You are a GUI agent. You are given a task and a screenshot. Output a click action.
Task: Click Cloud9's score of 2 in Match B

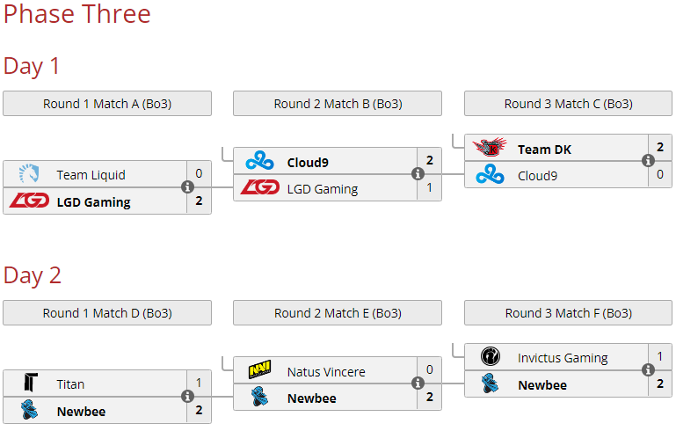tap(429, 160)
